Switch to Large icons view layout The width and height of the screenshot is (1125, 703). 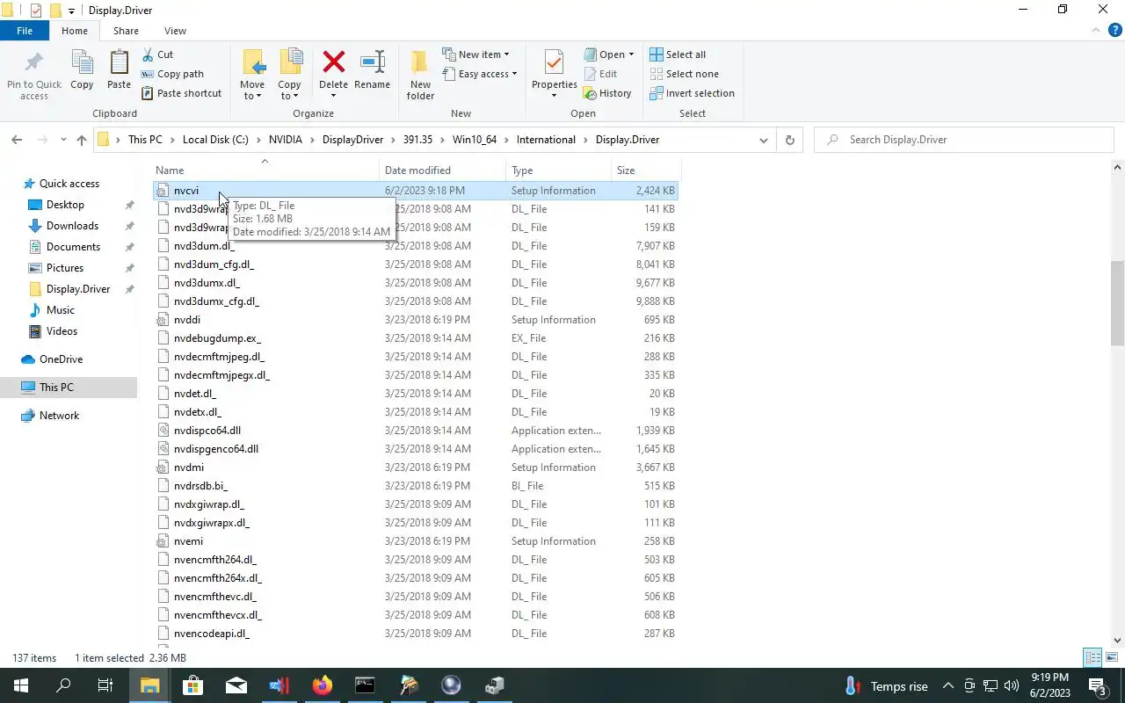1112,657
